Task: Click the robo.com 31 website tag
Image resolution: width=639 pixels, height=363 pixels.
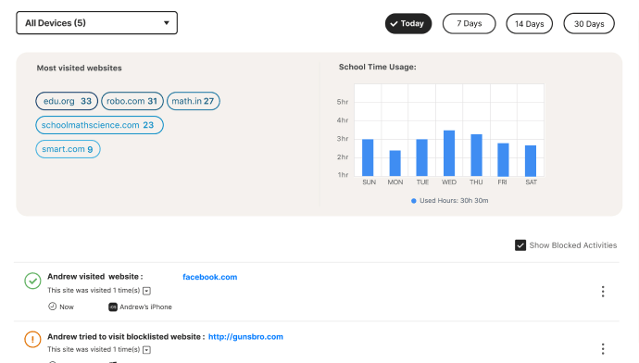Action: tap(132, 101)
